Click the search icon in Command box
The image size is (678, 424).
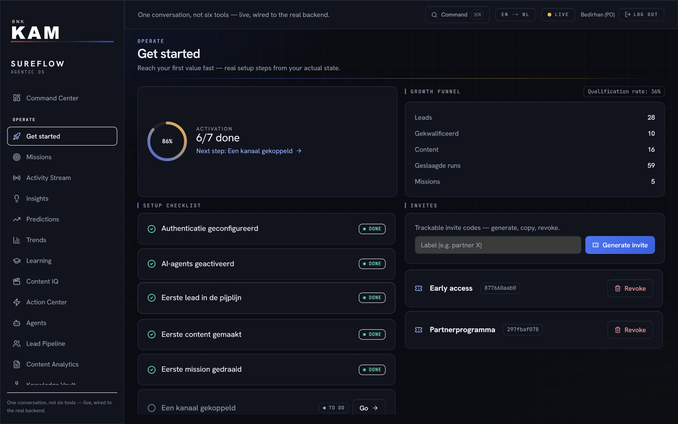coord(434,15)
